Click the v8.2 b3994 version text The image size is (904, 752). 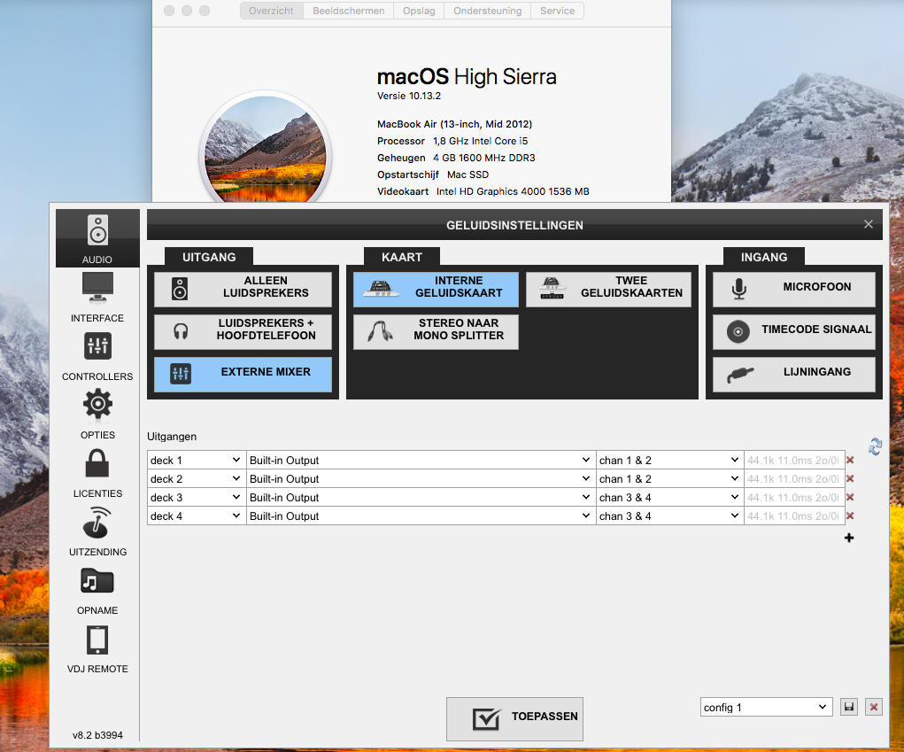[x=97, y=735]
